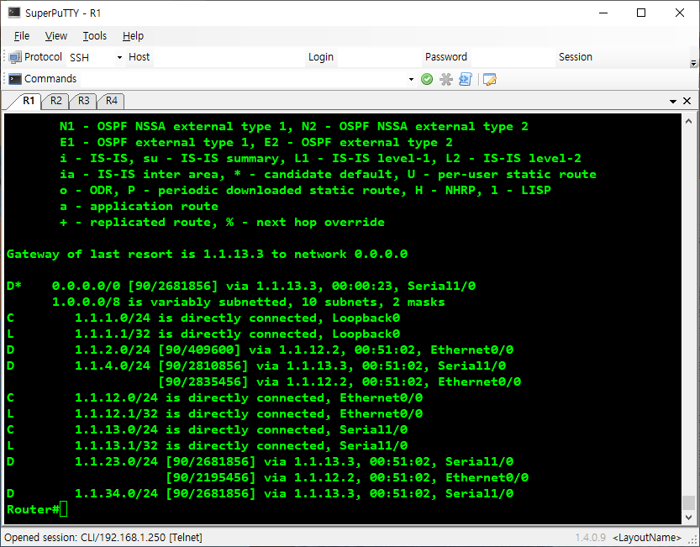Image resolution: width=700 pixels, height=547 pixels.
Task: Click the terminal scrollbar down arrow
Action: 688,517
